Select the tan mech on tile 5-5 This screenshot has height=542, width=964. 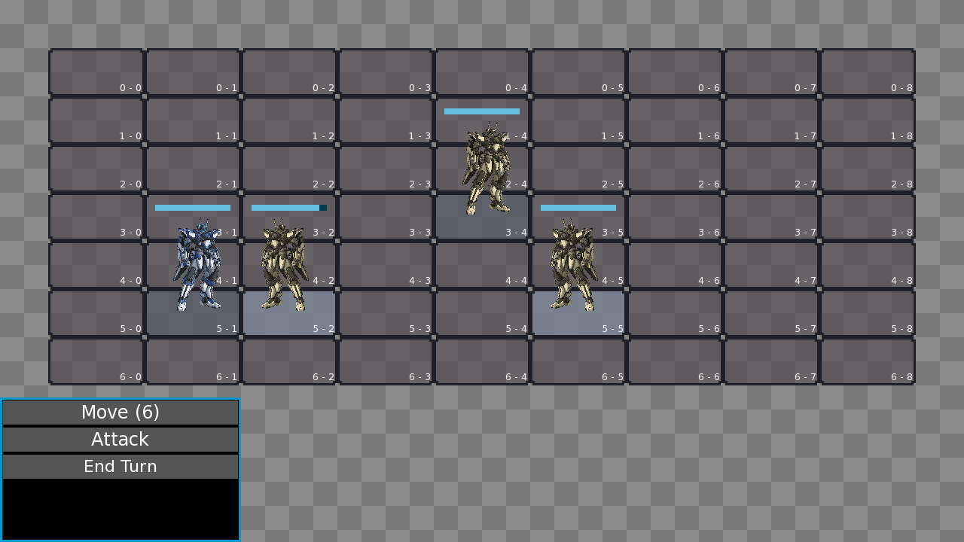pyautogui.click(x=574, y=265)
